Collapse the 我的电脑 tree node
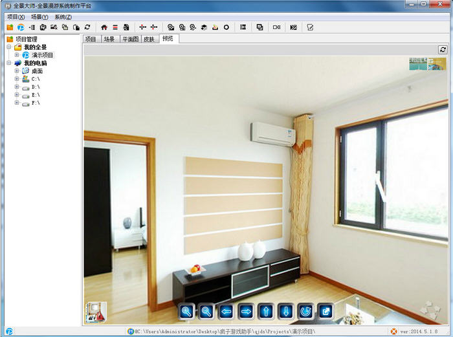The height and width of the screenshot is (337, 453). tap(9, 63)
